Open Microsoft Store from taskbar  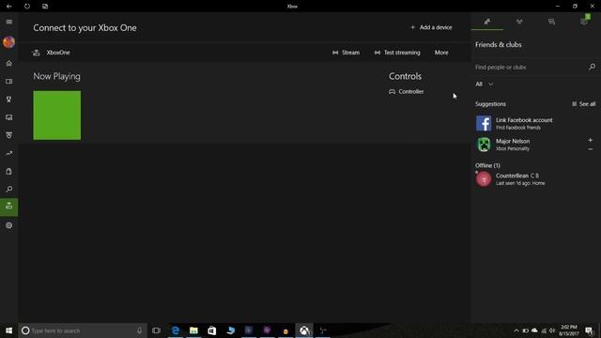212,330
